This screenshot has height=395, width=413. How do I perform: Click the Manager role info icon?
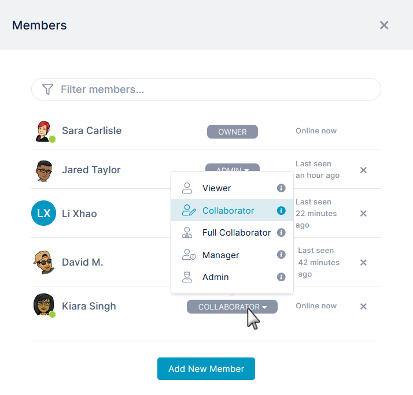(281, 255)
